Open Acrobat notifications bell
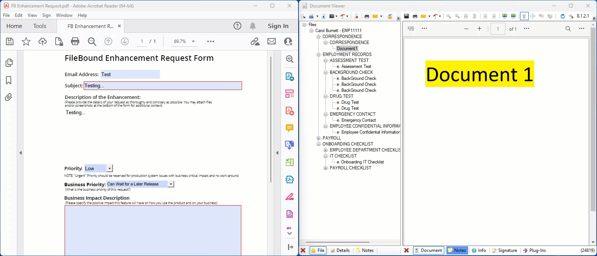Image resolution: width=597 pixels, height=256 pixels. click(253, 26)
